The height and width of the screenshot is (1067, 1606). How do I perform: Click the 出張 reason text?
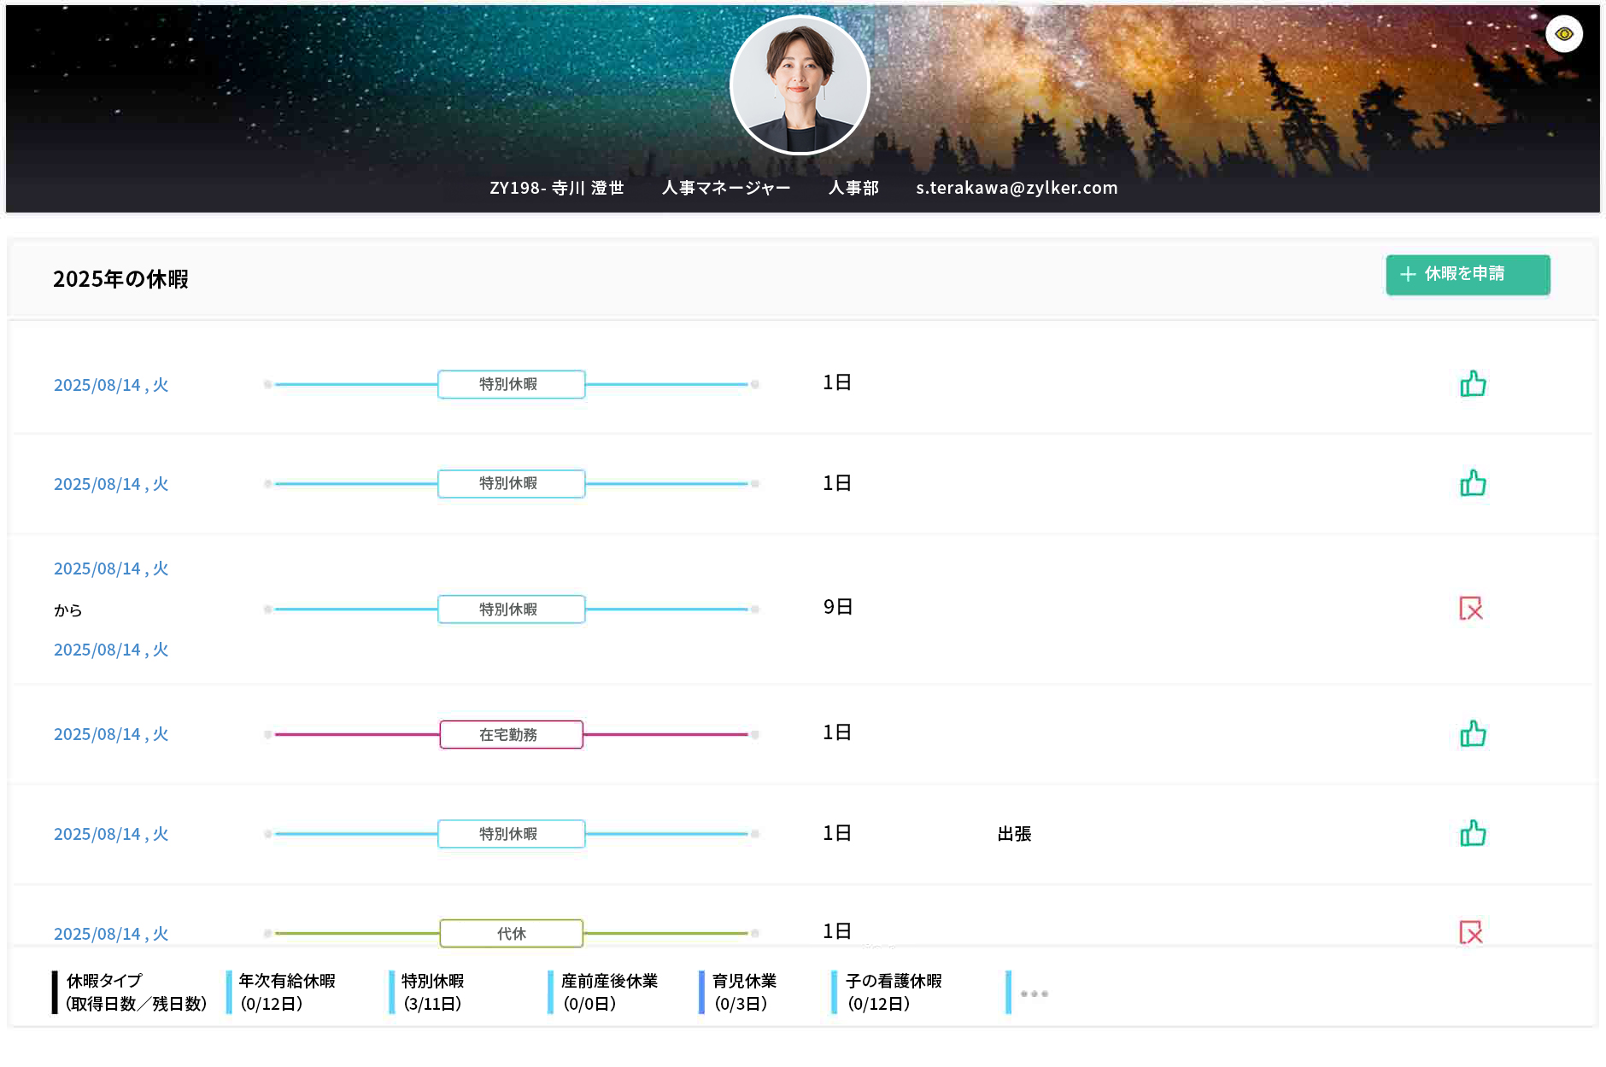[x=1014, y=834]
